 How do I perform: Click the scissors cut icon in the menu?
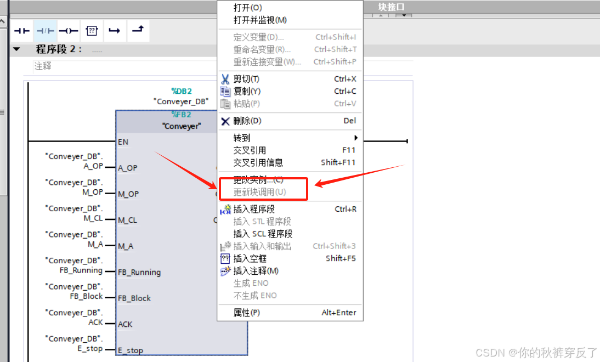point(225,78)
